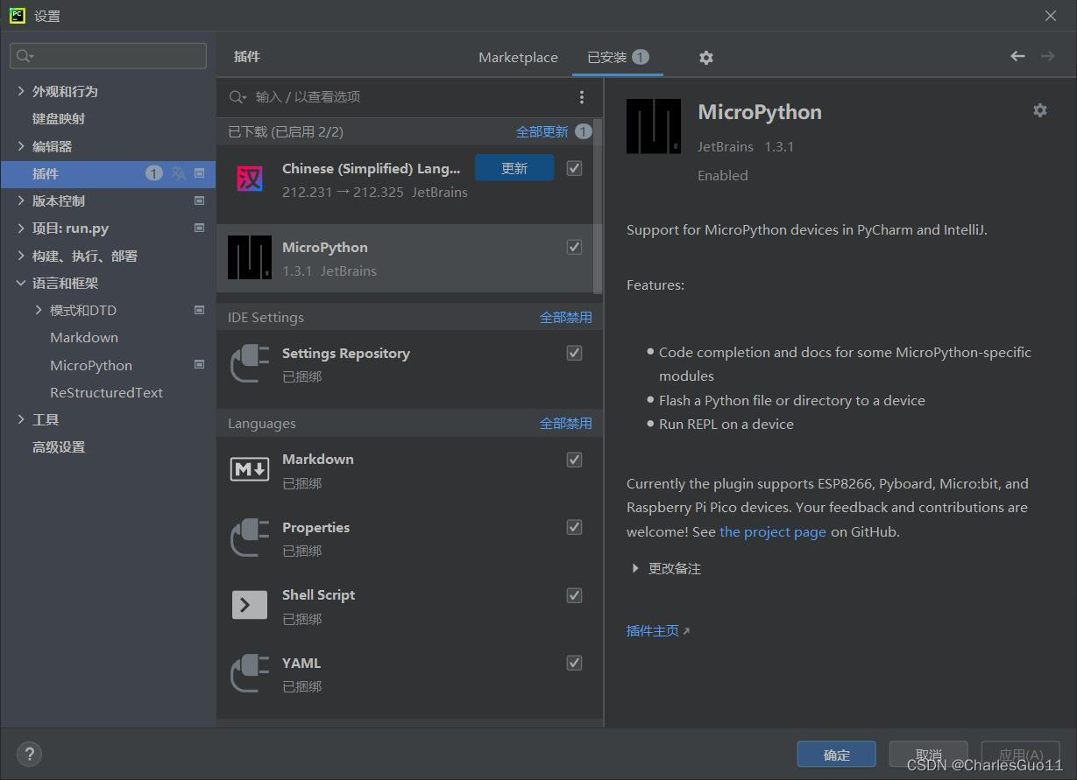The height and width of the screenshot is (780, 1077).
Task: Toggle the YAML plugin checkbox
Action: point(574,663)
